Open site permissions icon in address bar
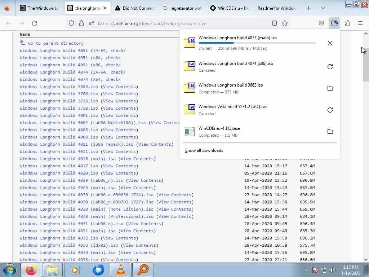This screenshot has width=369, height=277. coord(92,23)
